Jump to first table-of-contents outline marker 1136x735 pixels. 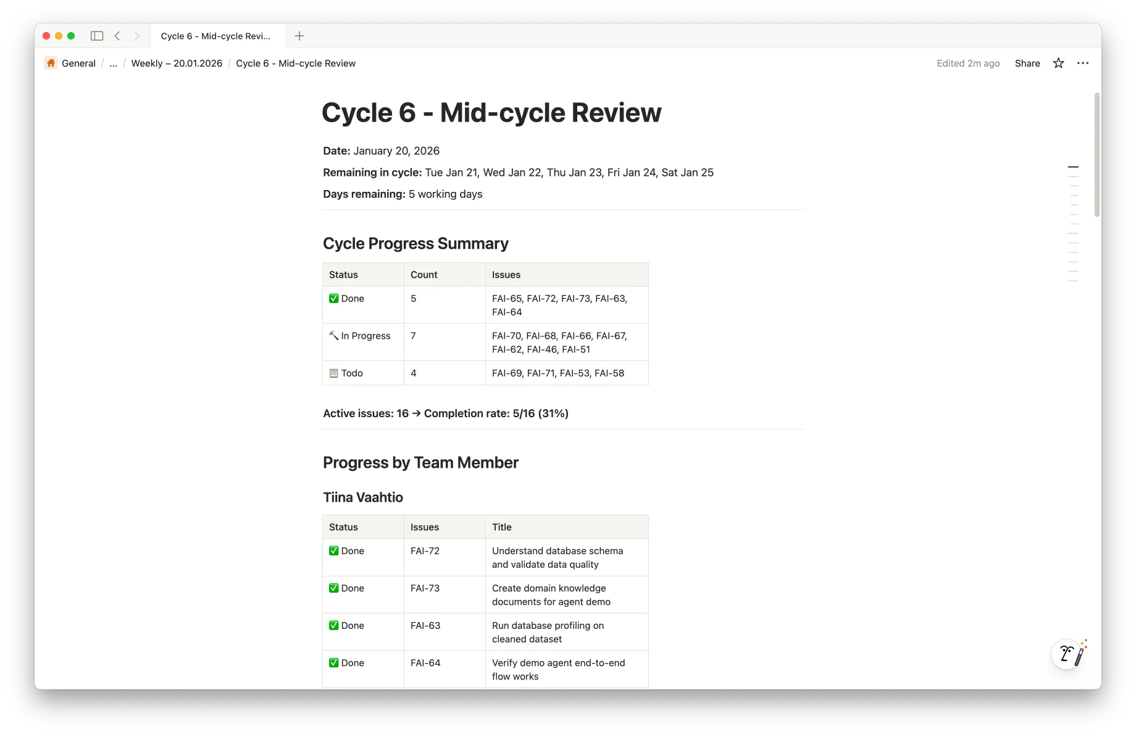(x=1073, y=167)
